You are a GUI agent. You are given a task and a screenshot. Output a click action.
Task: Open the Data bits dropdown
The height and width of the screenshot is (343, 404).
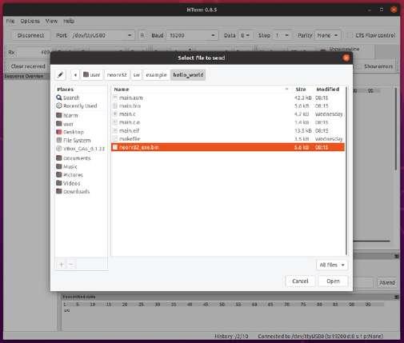245,35
